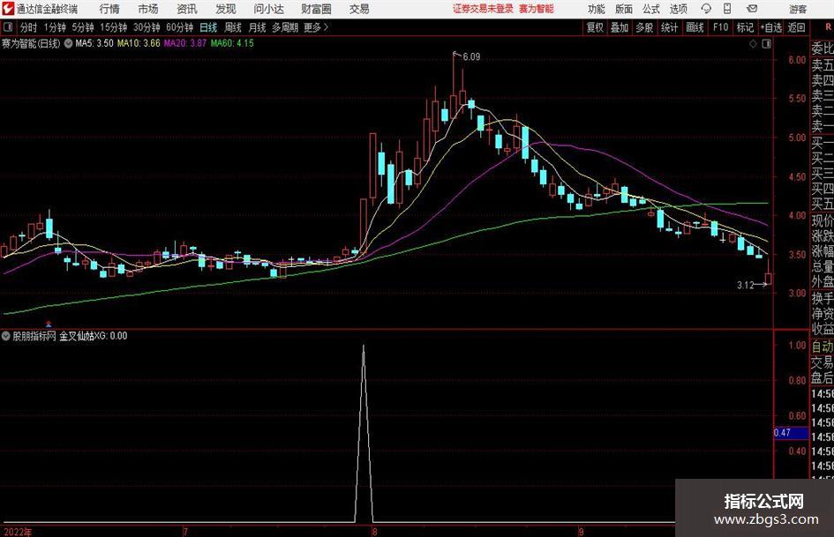Open the 市场 menu
The image size is (834, 537).
(x=148, y=9)
